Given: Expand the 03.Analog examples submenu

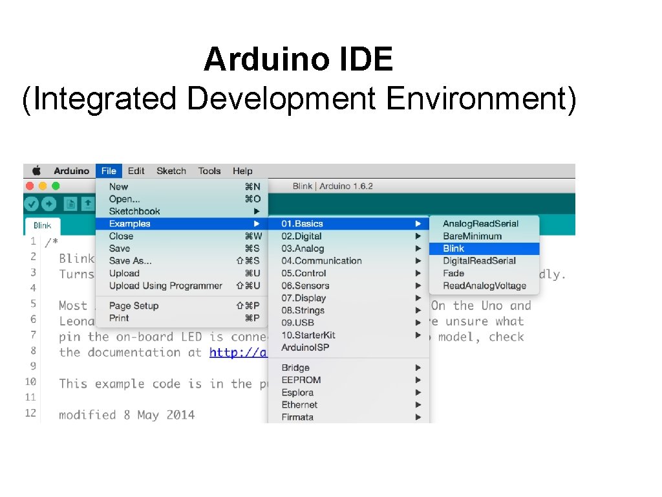Looking at the screenshot, I should (x=348, y=248).
